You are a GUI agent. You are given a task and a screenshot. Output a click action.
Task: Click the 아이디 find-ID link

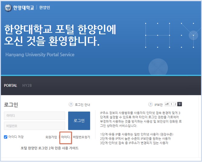(x=65, y=137)
